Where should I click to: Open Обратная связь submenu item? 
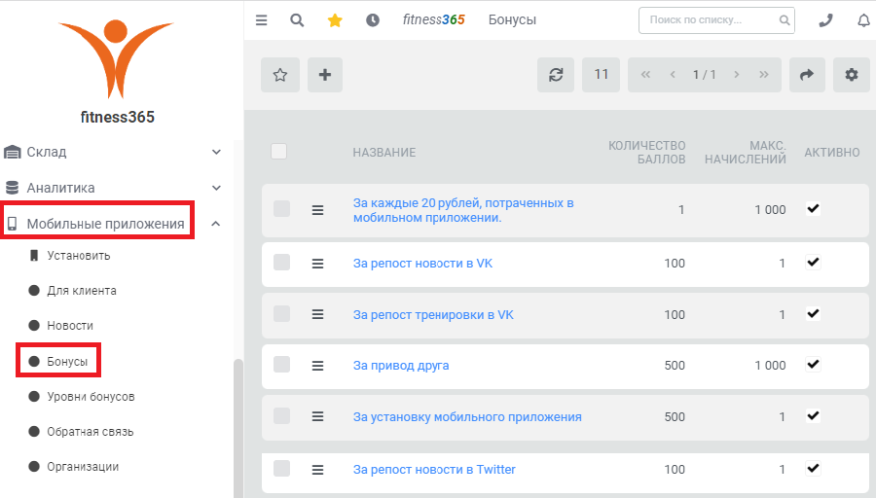90,432
